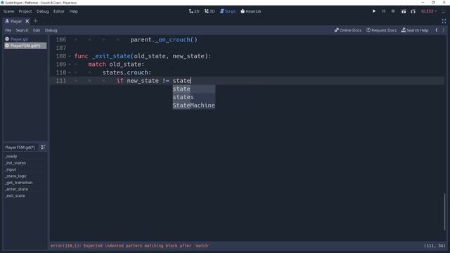
Task: Add a new scene tab
Action: 36,21
